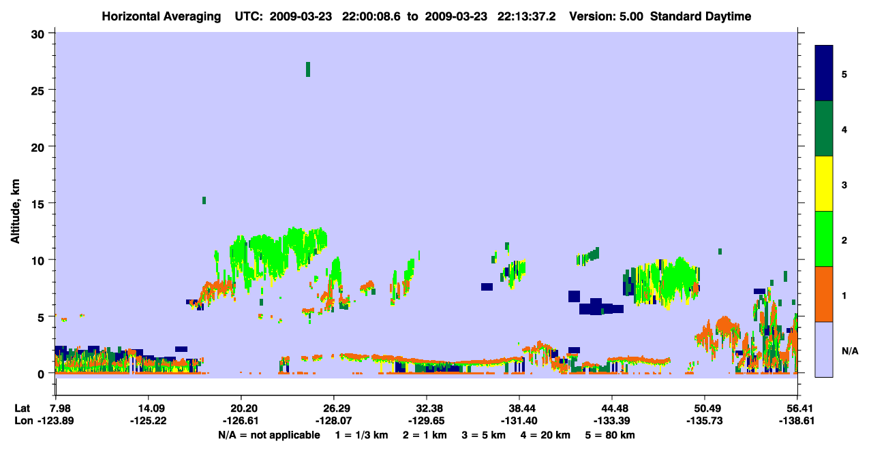The height and width of the screenshot is (454, 886).
Task: Click the 'N/A = not applicable' legend note
Action: 269,435
